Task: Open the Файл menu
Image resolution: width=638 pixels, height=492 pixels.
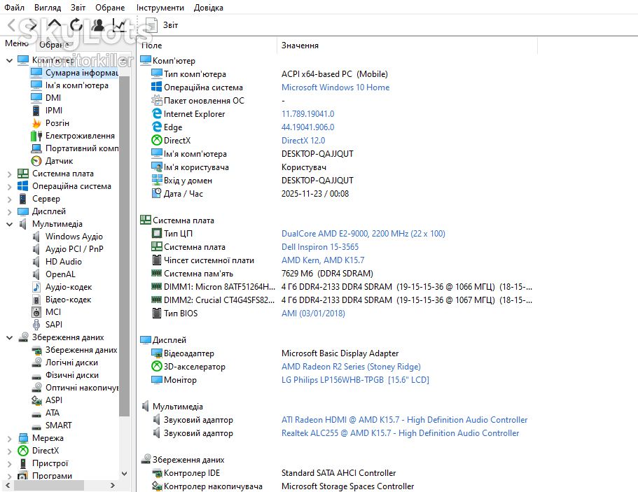Action: [14, 7]
